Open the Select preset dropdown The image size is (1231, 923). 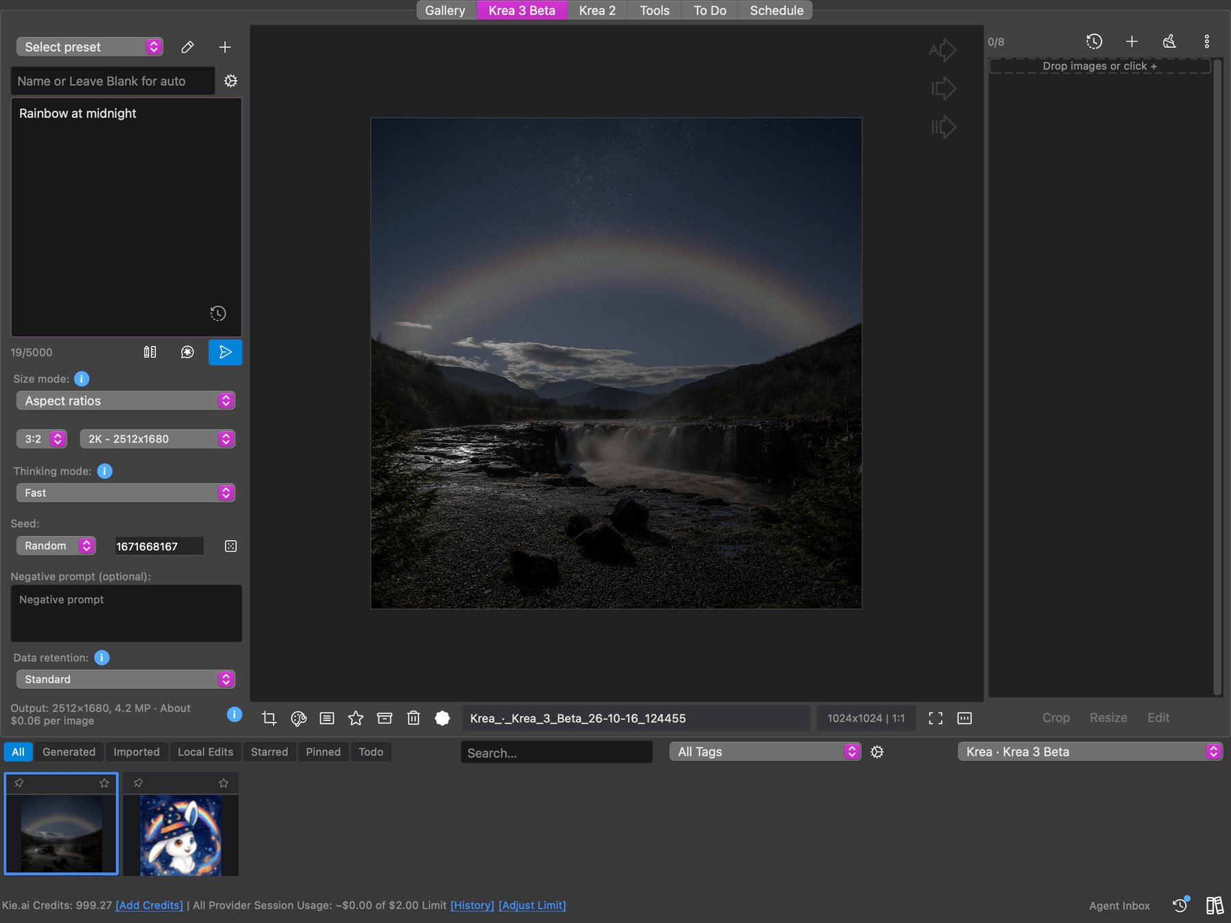90,47
